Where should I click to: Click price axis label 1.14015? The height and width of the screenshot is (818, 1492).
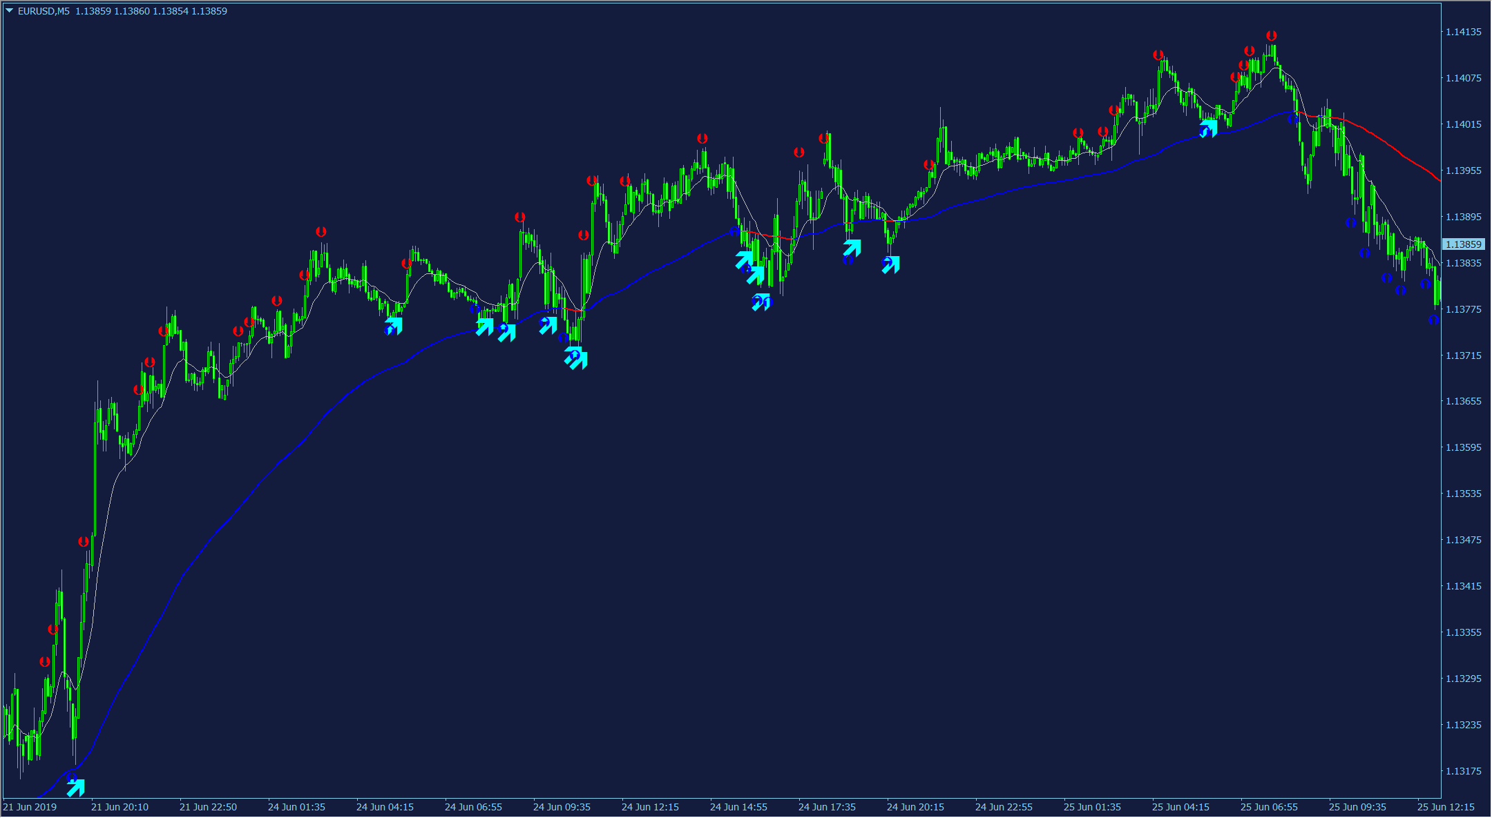pyautogui.click(x=1464, y=124)
